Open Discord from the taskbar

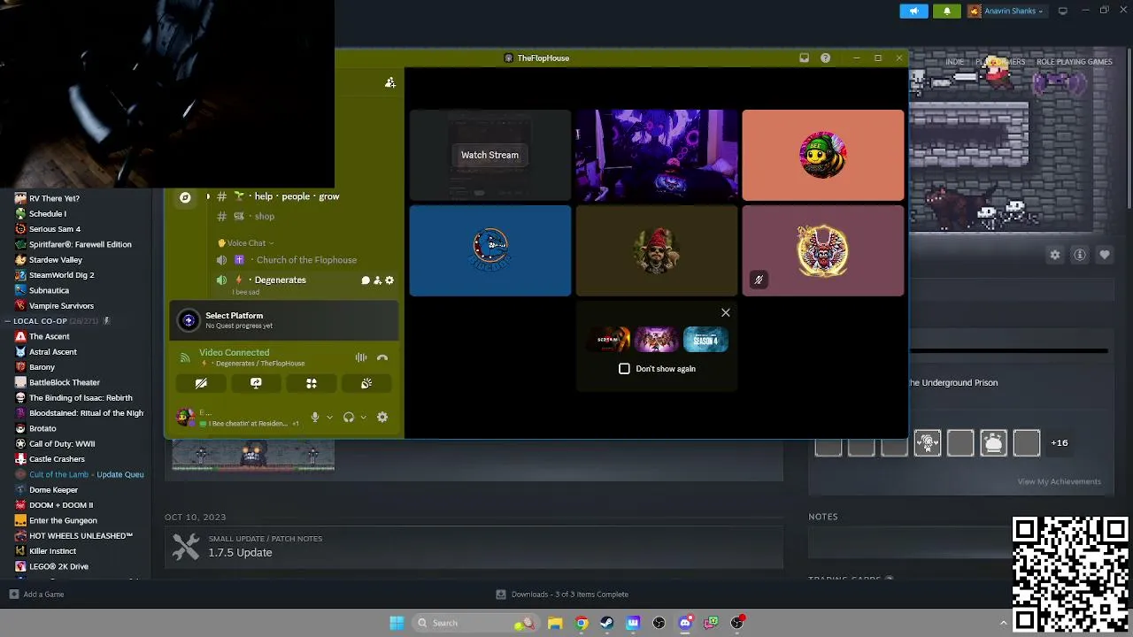(x=684, y=623)
